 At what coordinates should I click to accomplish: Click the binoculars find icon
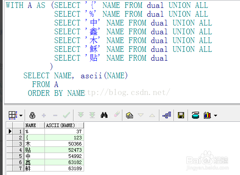coord(104,115)
